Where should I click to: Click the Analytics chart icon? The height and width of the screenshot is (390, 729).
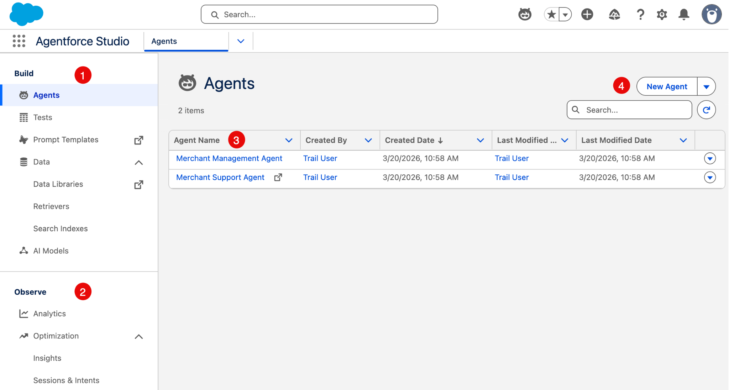pyautogui.click(x=23, y=313)
